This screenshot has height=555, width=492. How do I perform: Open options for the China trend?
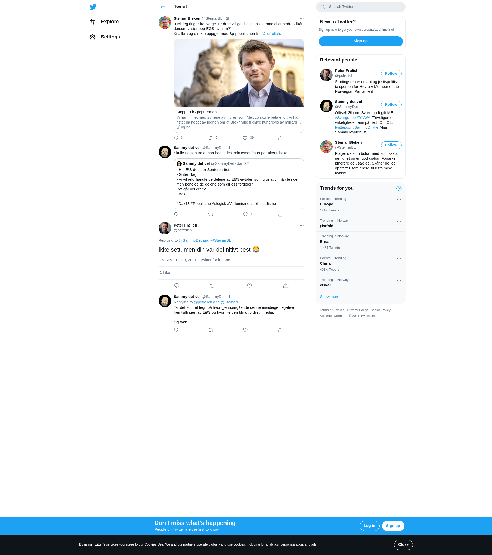(x=399, y=259)
